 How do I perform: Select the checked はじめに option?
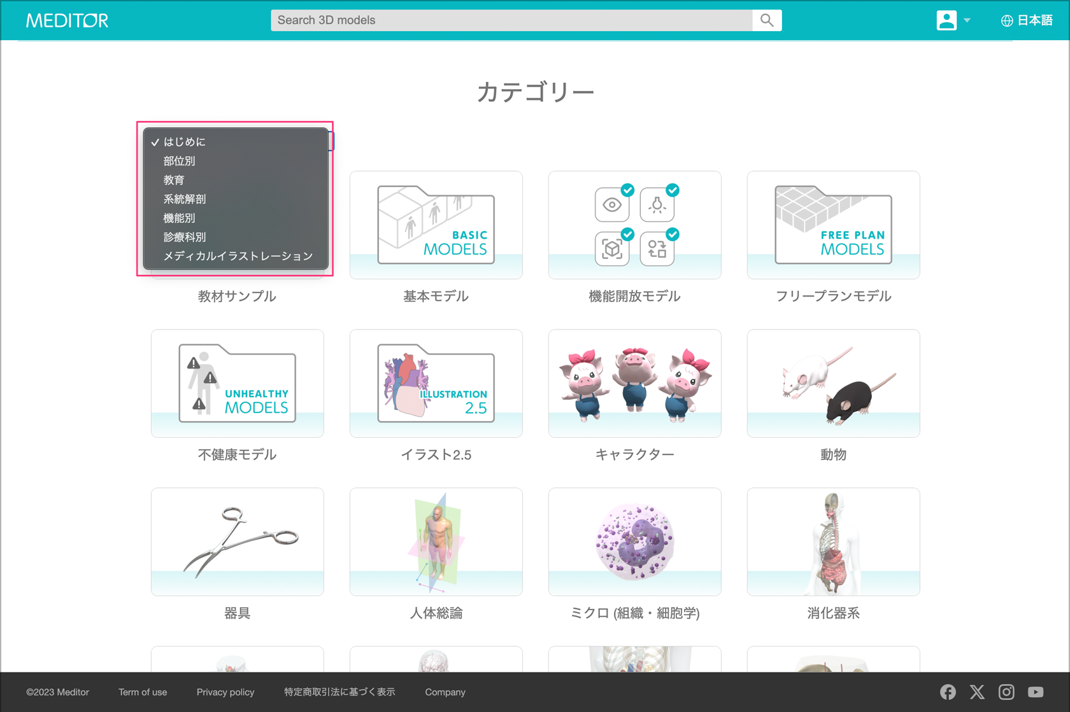coord(185,142)
